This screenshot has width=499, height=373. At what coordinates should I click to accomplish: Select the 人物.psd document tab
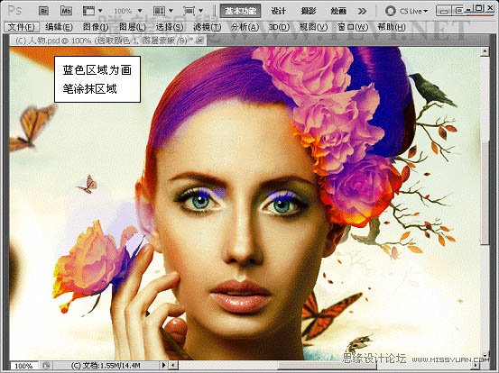coord(107,41)
